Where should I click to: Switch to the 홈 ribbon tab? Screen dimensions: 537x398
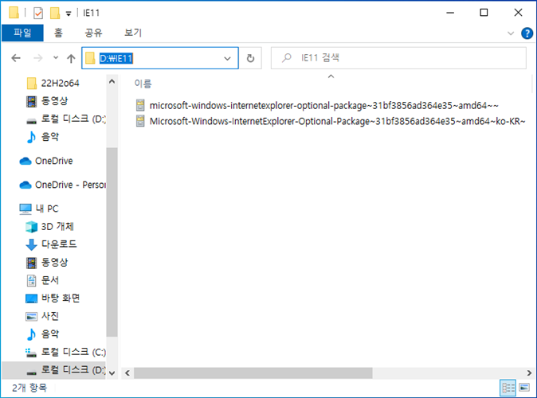pos(58,33)
